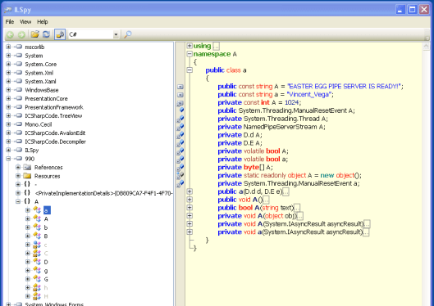Click the Resources folder icon
The width and height of the screenshot is (434, 306).
27,176
